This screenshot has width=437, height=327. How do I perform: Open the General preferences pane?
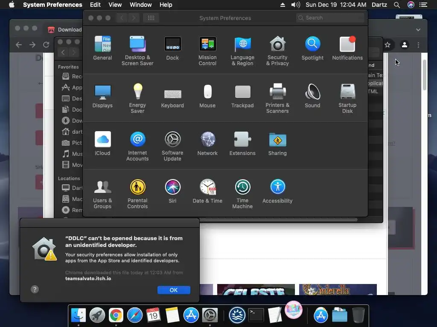[x=102, y=48]
